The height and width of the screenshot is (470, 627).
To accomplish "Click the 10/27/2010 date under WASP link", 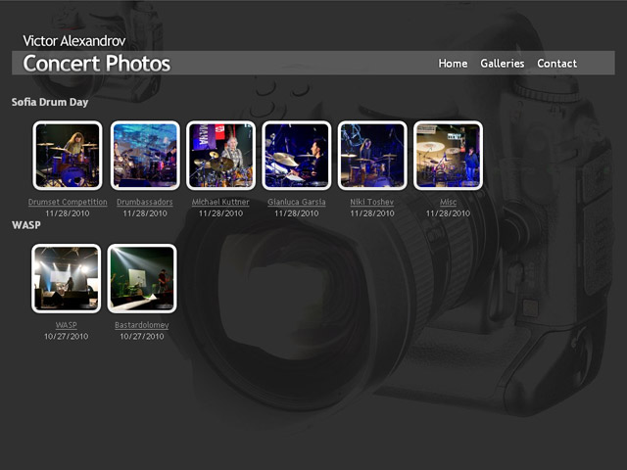I will coord(67,337).
